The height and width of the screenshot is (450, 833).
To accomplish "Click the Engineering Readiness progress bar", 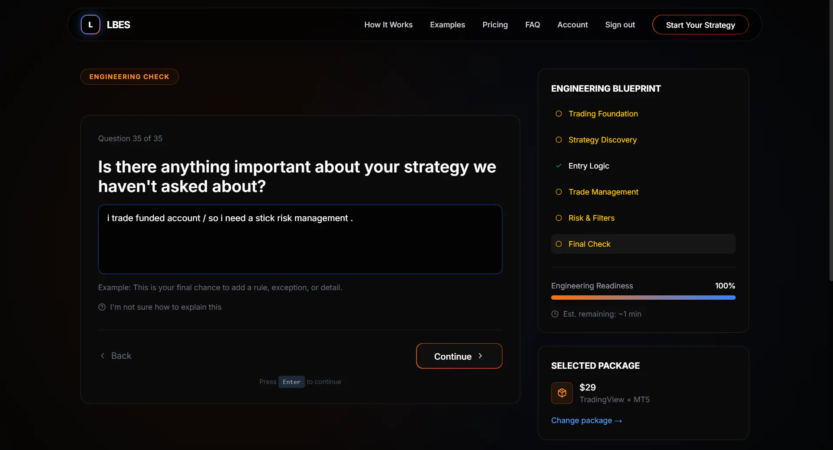I will (x=643, y=298).
